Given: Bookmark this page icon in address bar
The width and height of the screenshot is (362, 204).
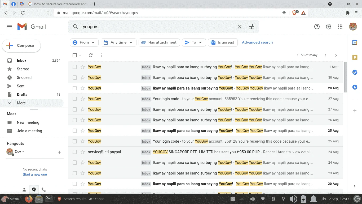Looking at the screenshot, I should click(x=48, y=12).
